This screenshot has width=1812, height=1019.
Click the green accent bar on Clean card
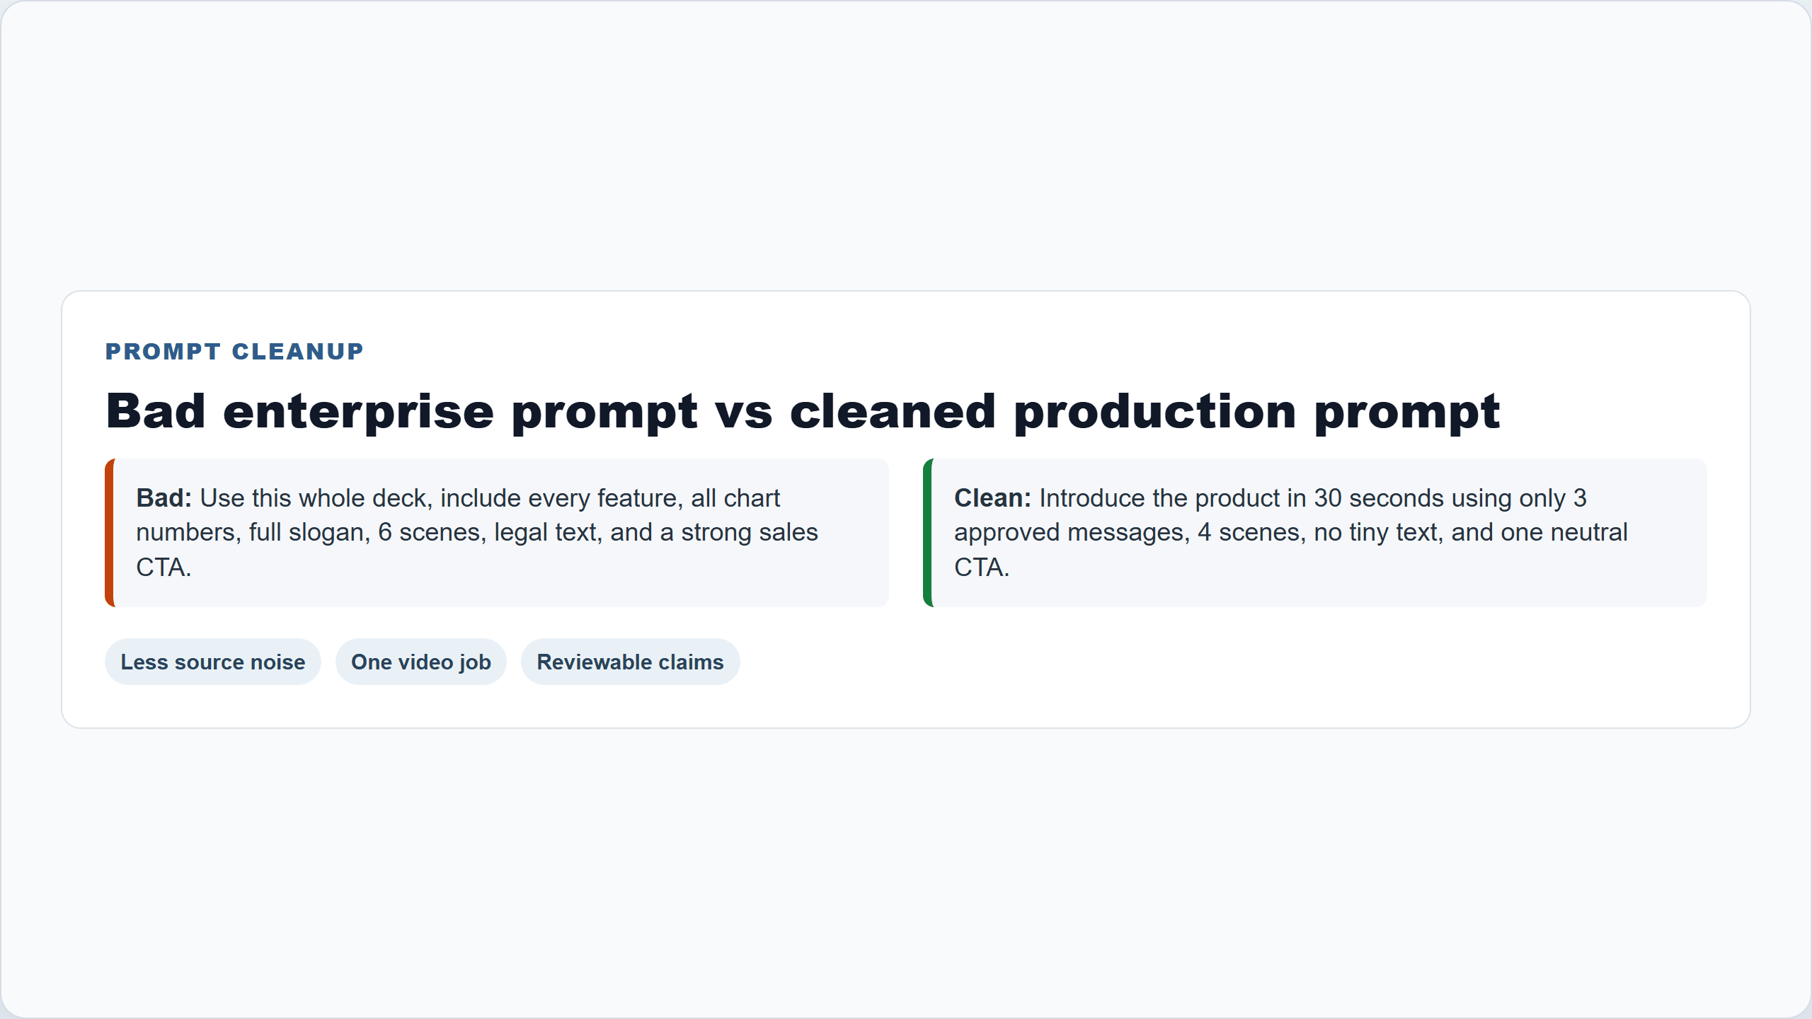pos(928,533)
